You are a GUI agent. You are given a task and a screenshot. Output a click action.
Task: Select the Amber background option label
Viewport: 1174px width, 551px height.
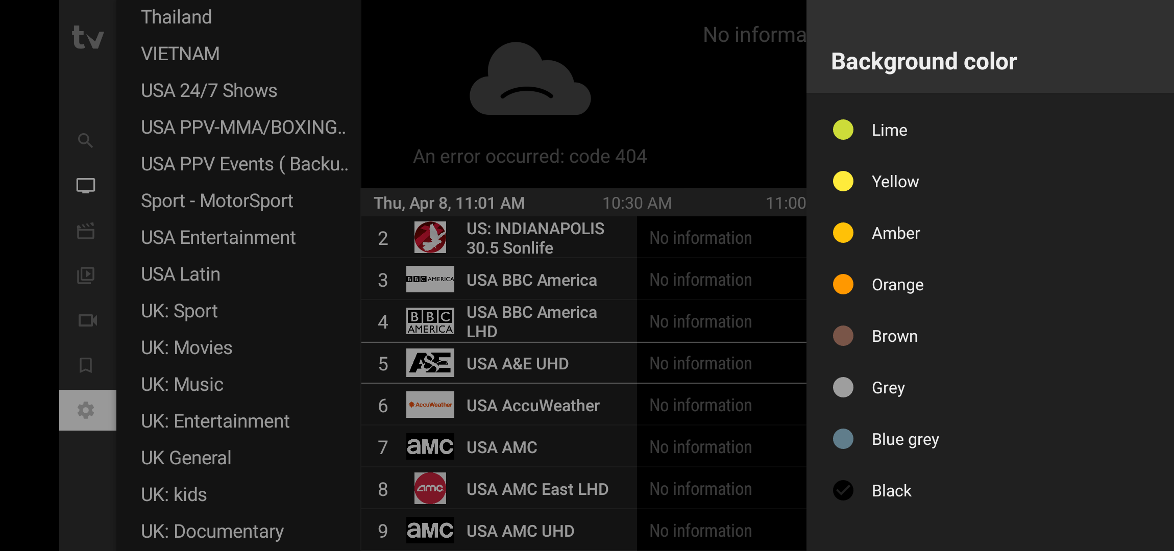tap(896, 233)
